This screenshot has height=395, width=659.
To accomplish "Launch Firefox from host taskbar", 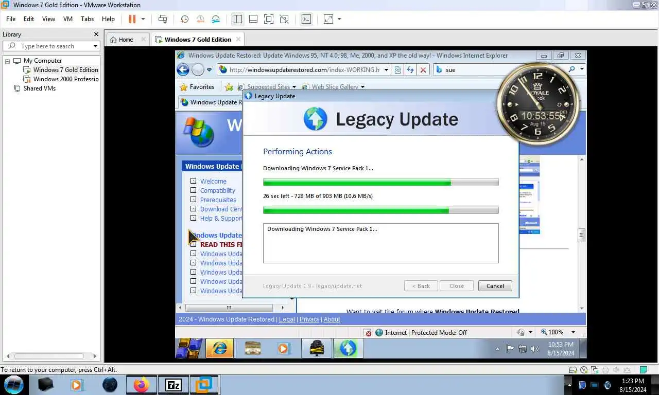I will click(141, 385).
